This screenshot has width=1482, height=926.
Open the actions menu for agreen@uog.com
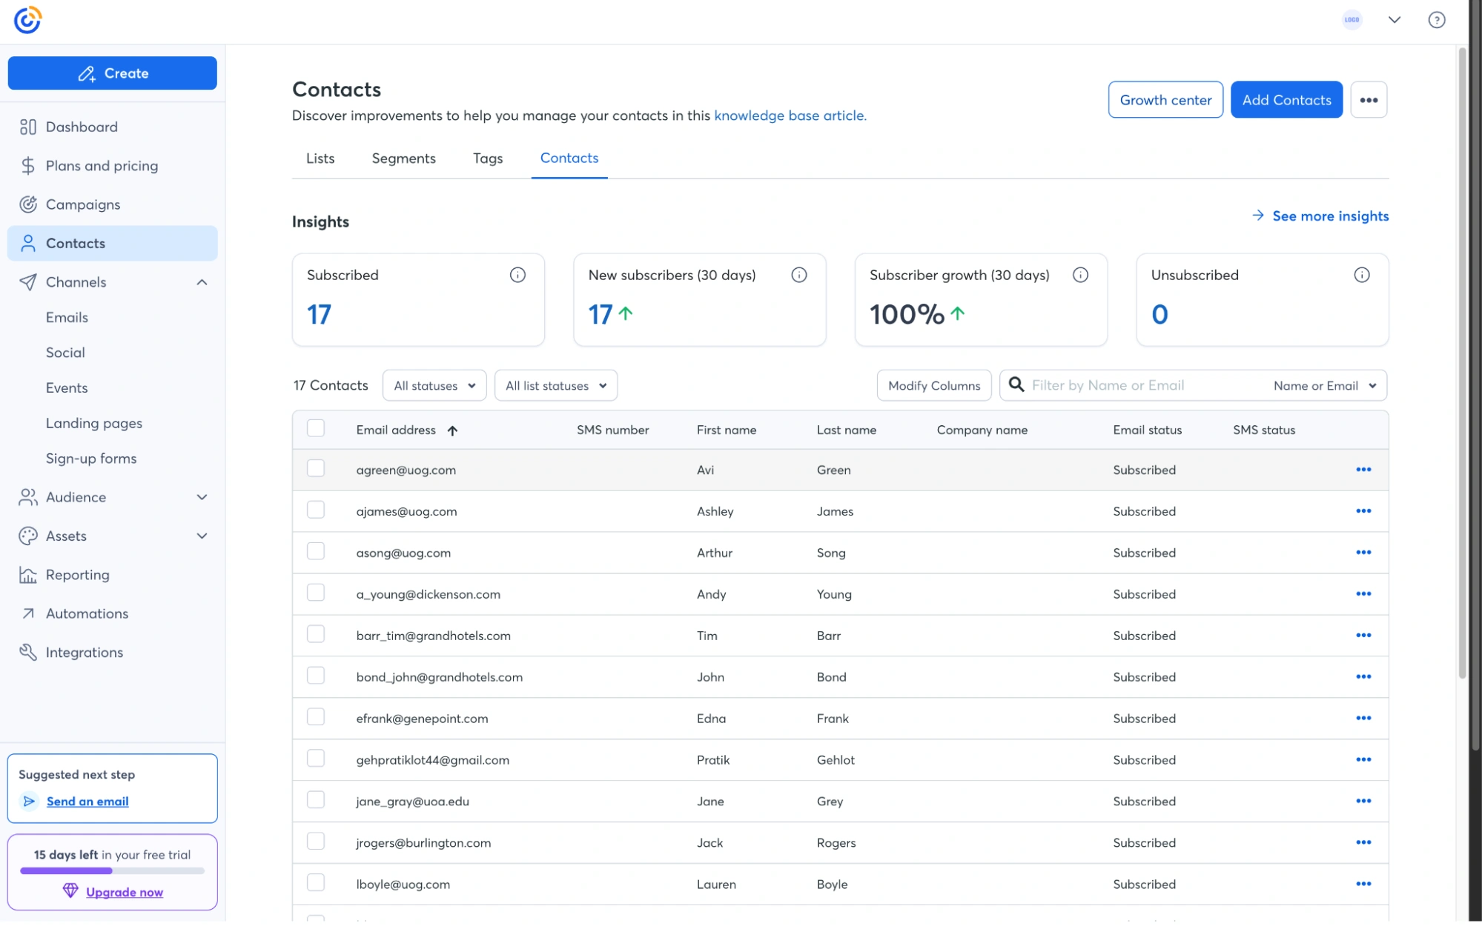pos(1363,470)
